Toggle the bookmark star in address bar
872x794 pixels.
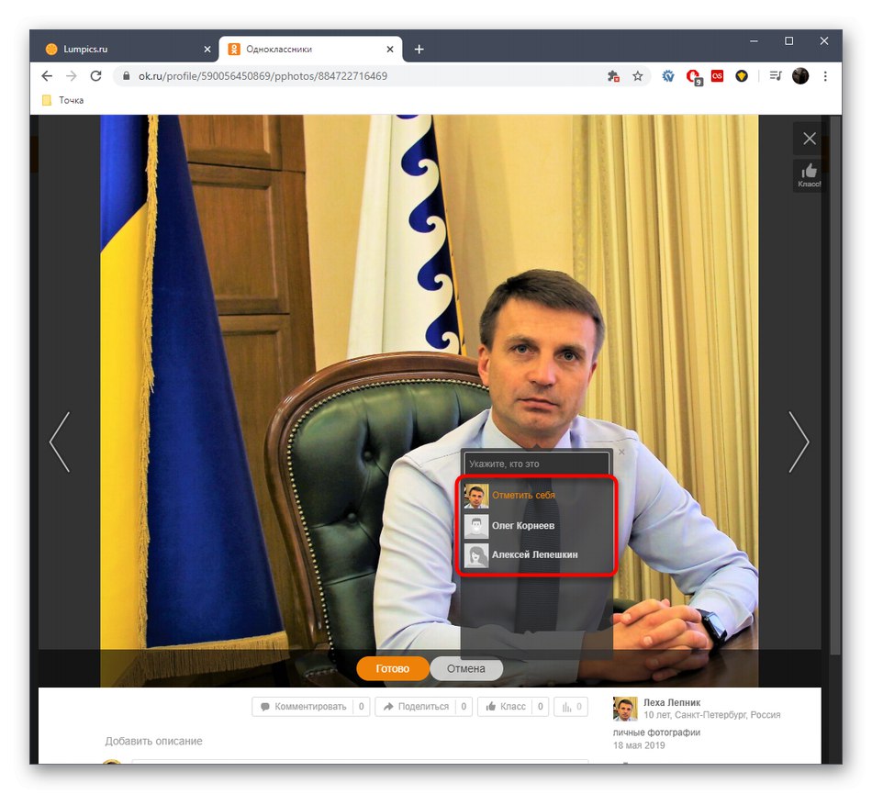637,76
